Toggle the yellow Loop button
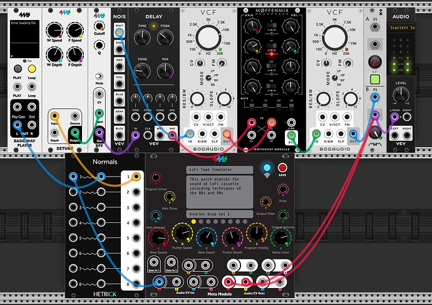Viewport: 432px width, 305px height. coord(31,68)
